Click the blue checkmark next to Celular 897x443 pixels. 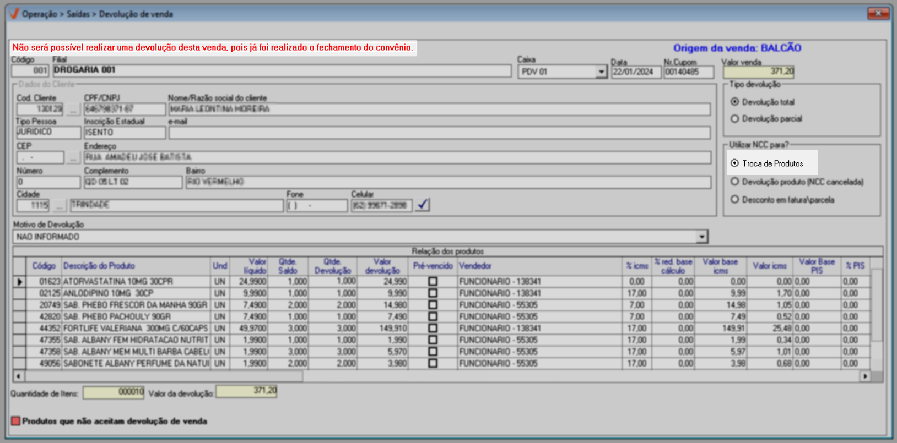[x=423, y=205]
